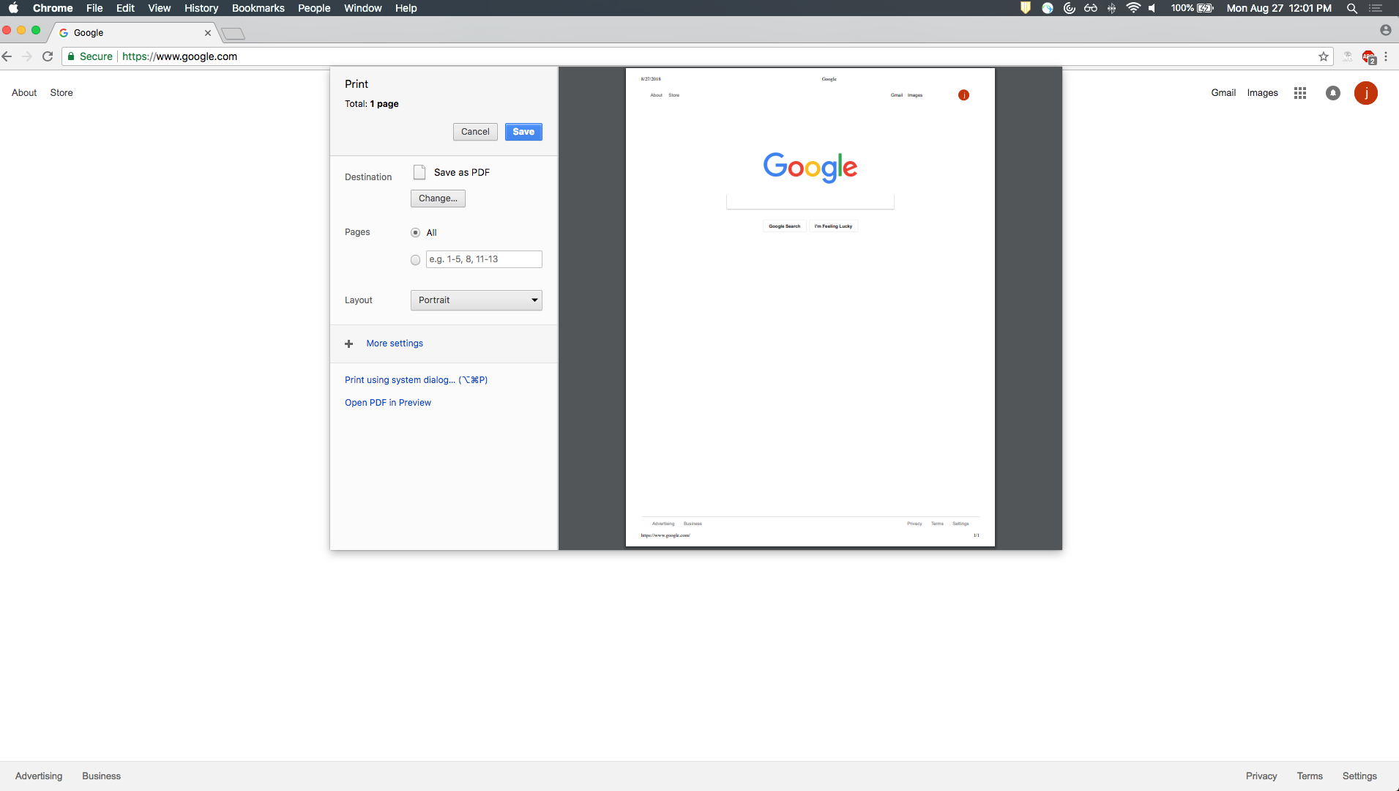Open the People menu
The height and width of the screenshot is (791, 1399).
pos(314,8)
